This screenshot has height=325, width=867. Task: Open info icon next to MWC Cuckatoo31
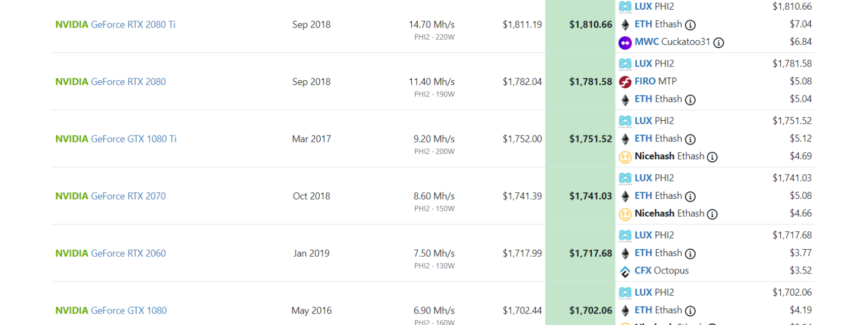point(719,43)
